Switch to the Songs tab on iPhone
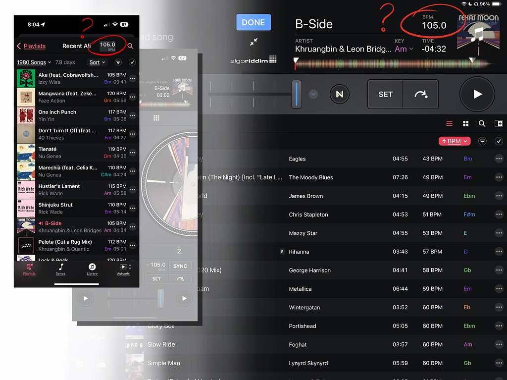507x380 pixels. (x=60, y=270)
